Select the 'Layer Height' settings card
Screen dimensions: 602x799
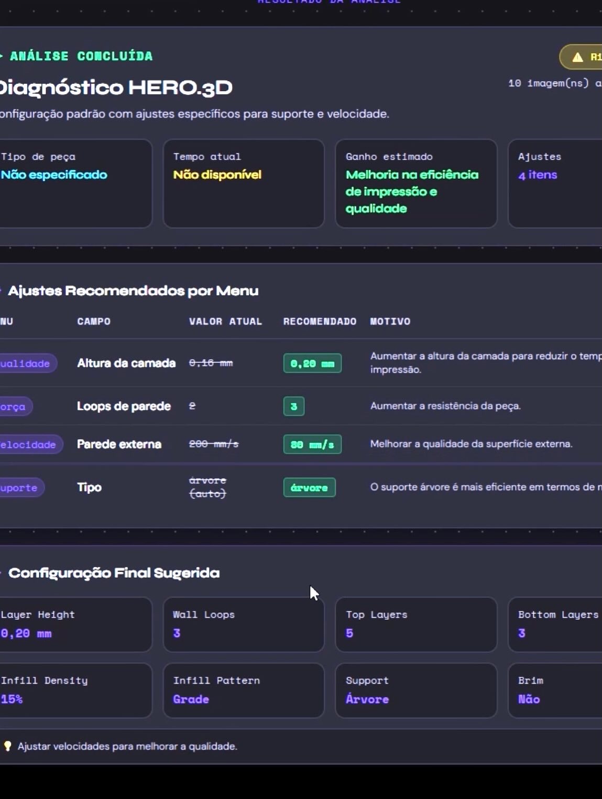(x=76, y=624)
